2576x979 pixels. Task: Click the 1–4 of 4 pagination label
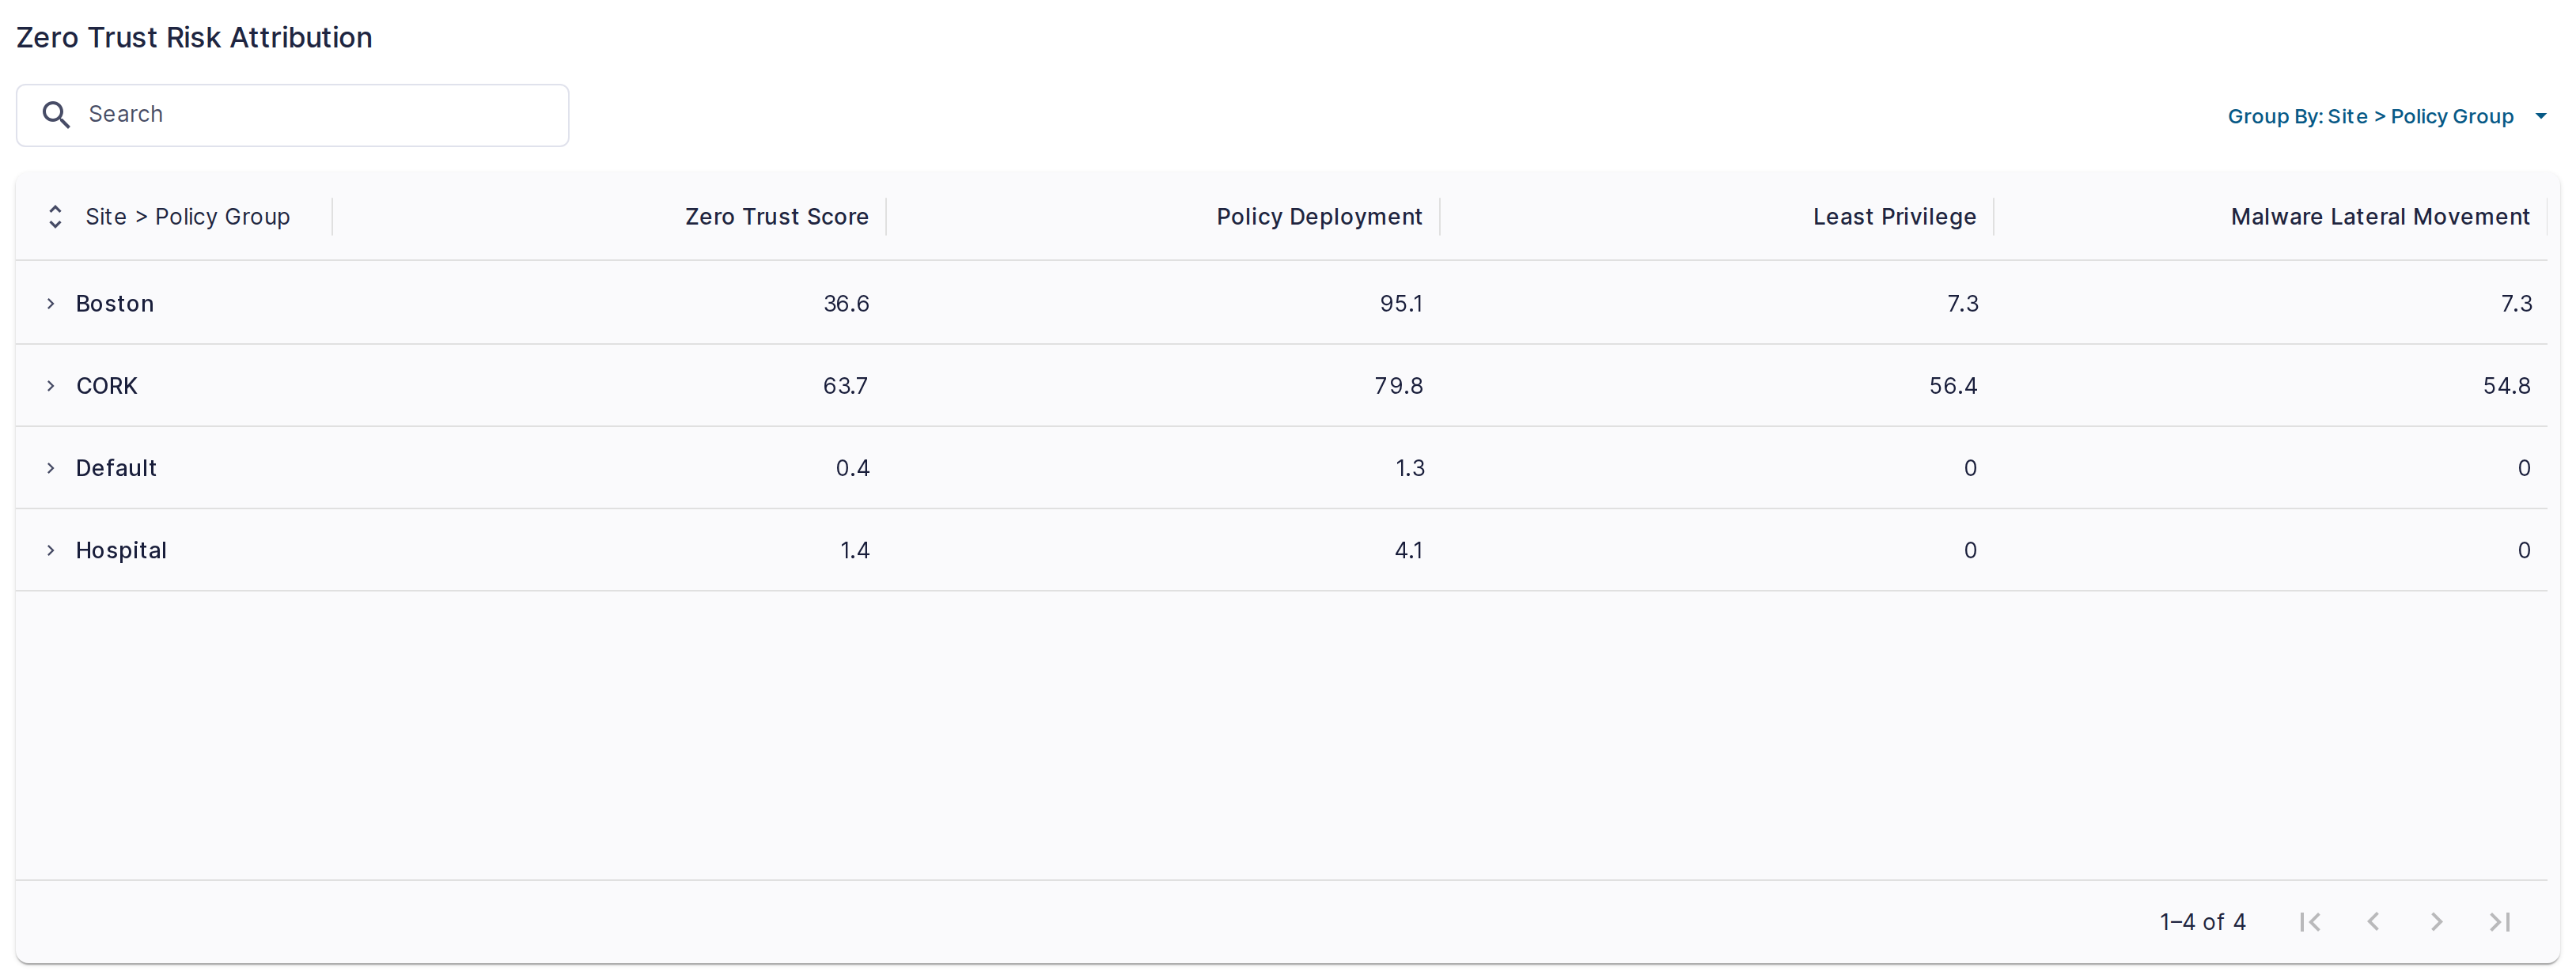(x=2202, y=922)
